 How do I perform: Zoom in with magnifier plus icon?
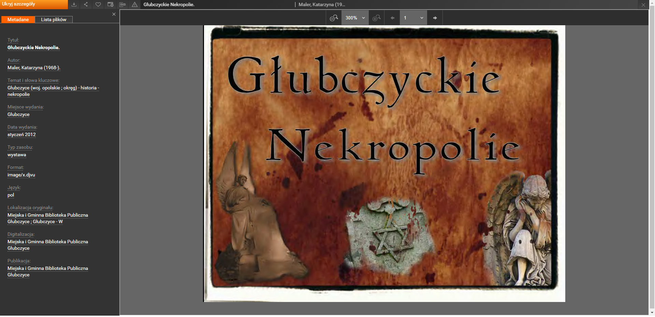click(x=377, y=18)
